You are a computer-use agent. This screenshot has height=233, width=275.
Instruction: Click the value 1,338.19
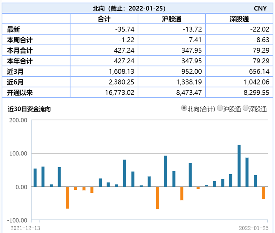(x=189, y=82)
